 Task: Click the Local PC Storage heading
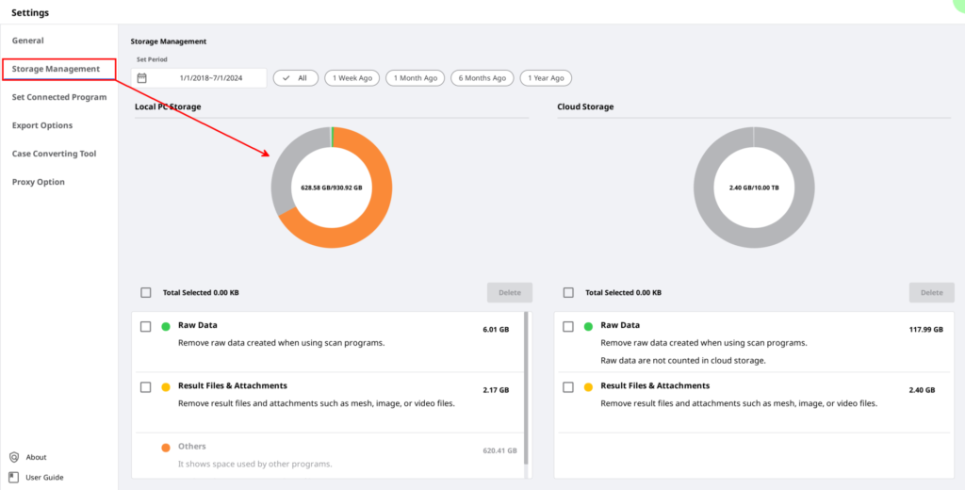coord(168,106)
